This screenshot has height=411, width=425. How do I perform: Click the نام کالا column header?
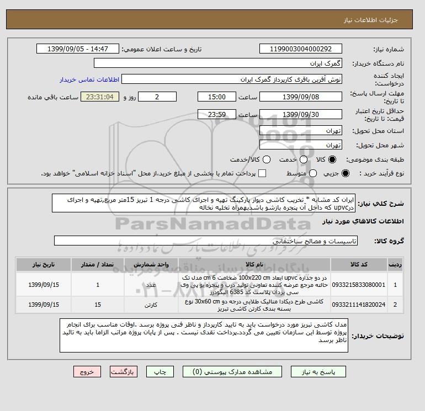pos(254,264)
